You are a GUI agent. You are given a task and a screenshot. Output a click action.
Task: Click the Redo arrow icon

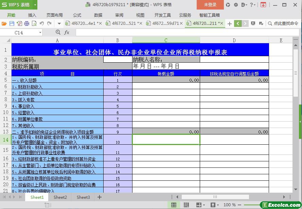tap(49, 23)
